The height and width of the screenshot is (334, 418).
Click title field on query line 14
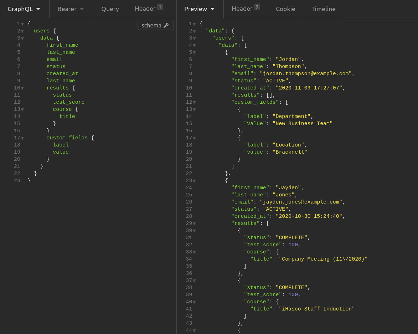pos(67,116)
